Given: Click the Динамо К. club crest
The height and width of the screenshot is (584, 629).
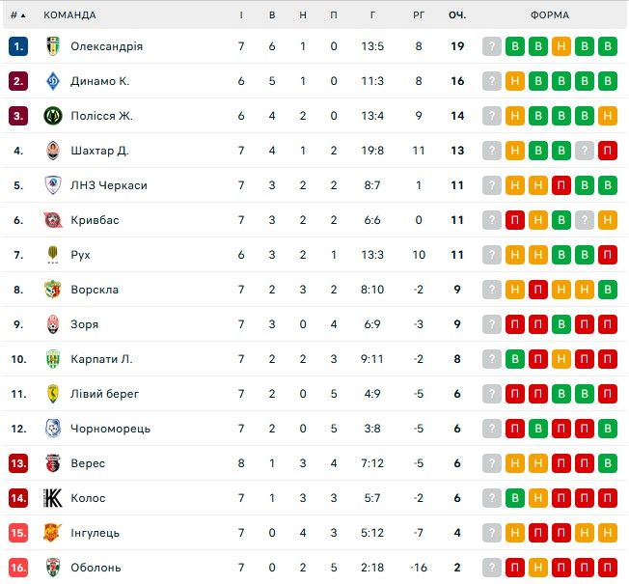Looking at the screenshot, I should [x=53, y=81].
